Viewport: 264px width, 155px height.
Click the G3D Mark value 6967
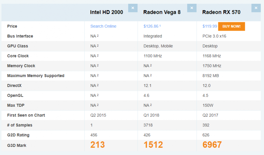212,145
